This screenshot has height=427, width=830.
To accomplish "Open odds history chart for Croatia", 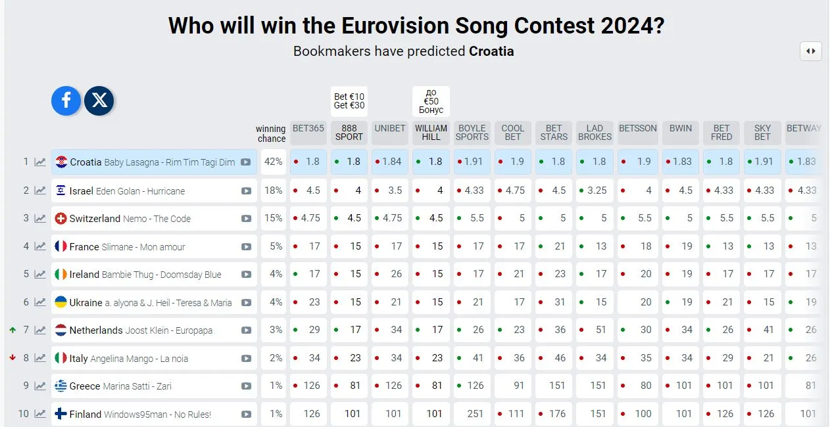I will point(40,162).
